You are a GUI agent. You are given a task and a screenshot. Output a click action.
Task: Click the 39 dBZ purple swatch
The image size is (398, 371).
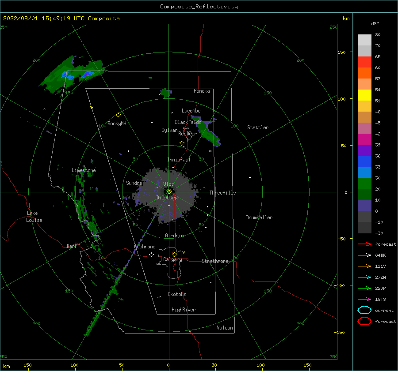(x=364, y=150)
